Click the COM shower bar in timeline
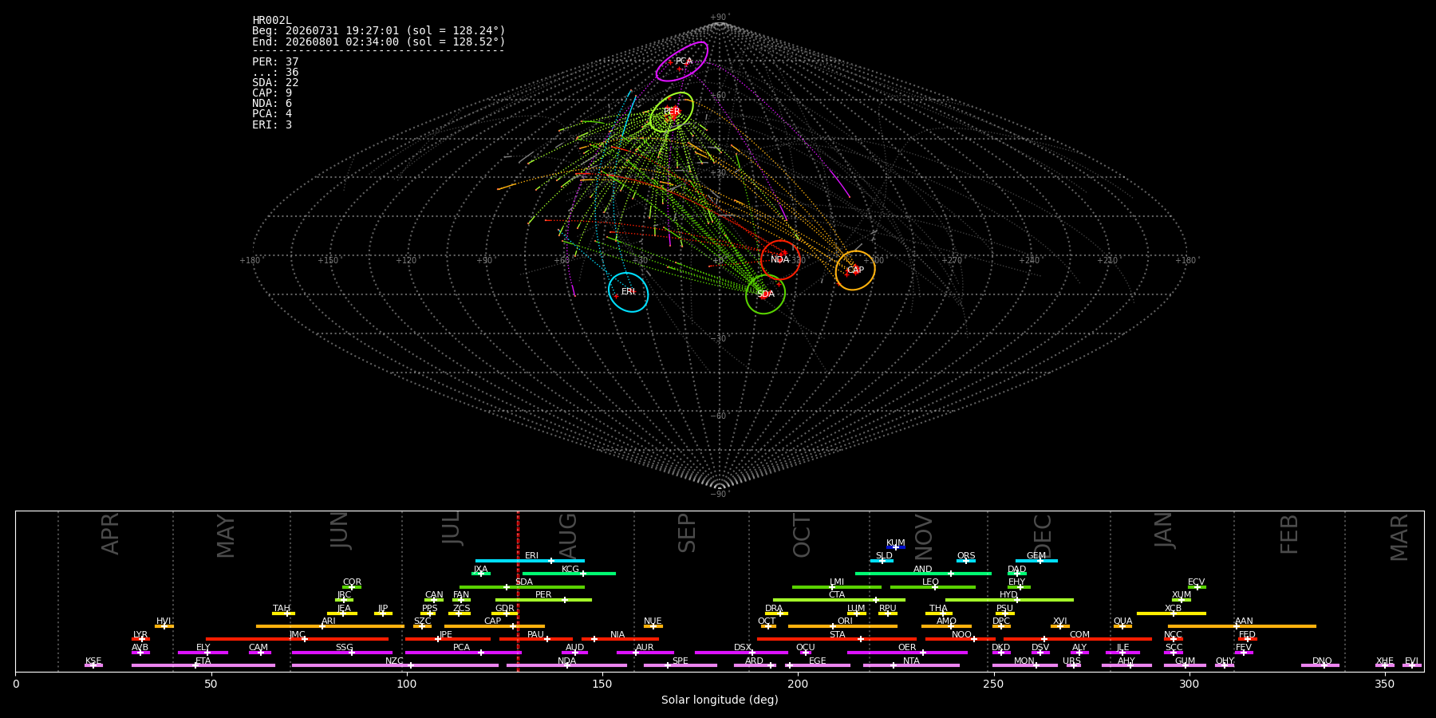 click(x=1078, y=639)
